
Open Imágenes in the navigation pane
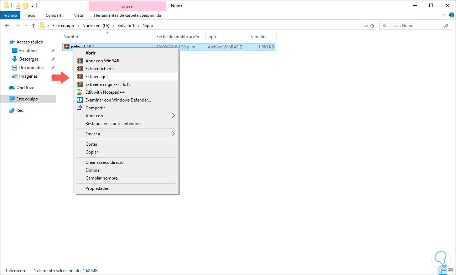click(x=28, y=76)
